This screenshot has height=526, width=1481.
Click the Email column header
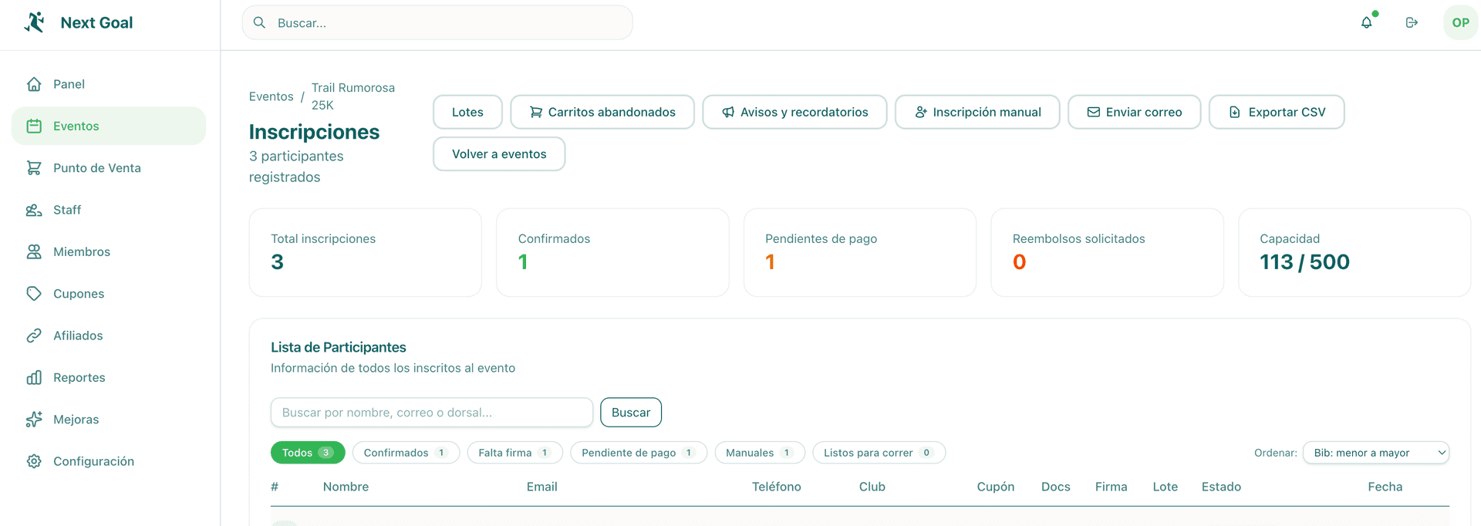tap(542, 487)
